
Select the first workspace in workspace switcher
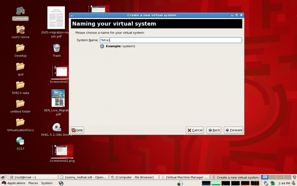click(265, 177)
